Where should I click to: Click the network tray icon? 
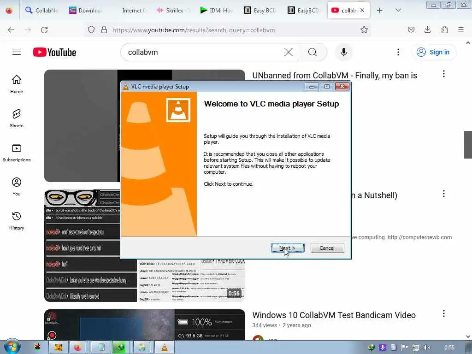(416, 348)
